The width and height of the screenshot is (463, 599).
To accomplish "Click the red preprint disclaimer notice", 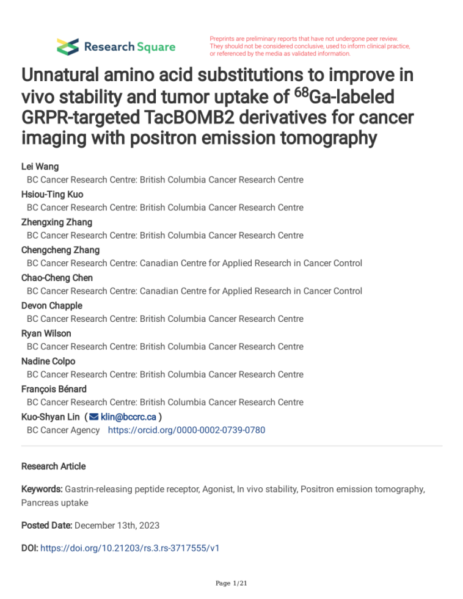I will click(x=310, y=46).
